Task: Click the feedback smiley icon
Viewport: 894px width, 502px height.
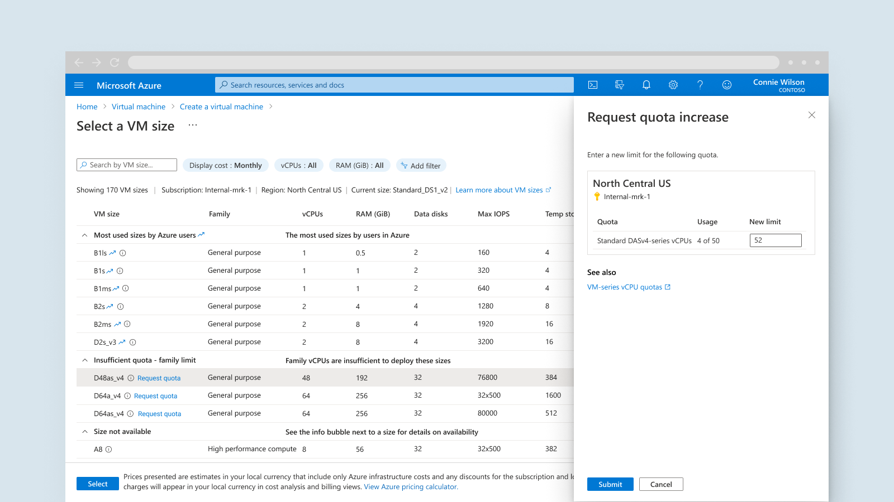Action: point(727,85)
